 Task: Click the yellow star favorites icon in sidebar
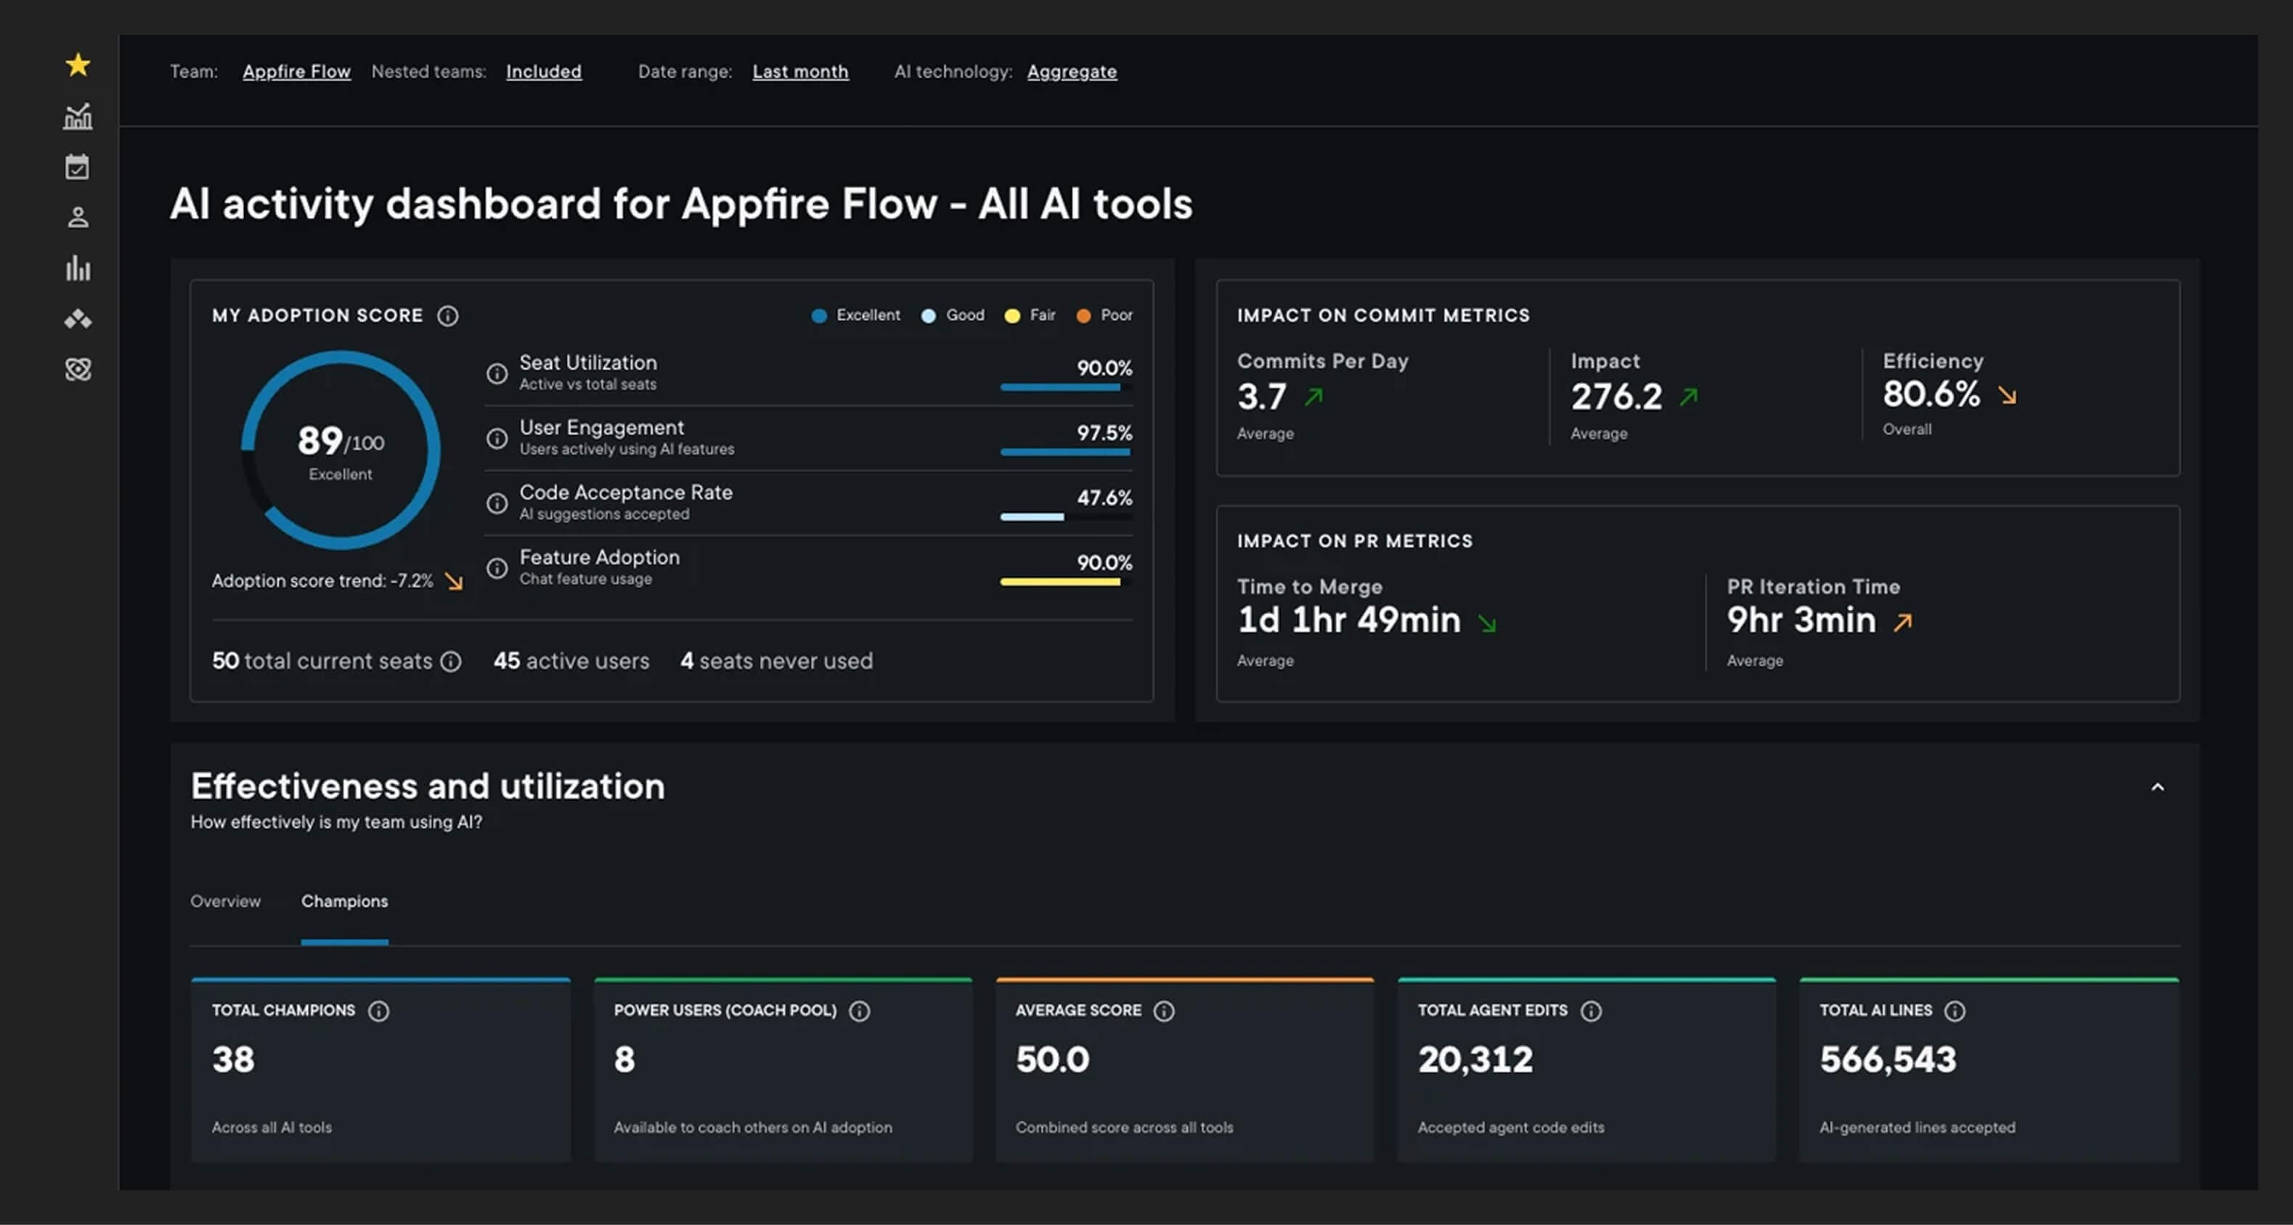point(78,65)
